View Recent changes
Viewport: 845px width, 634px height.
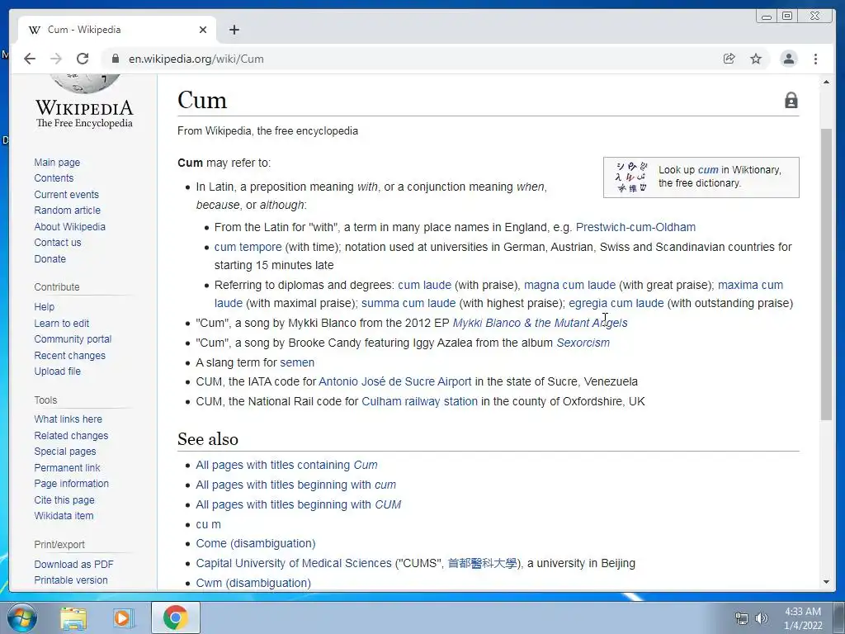pos(69,355)
